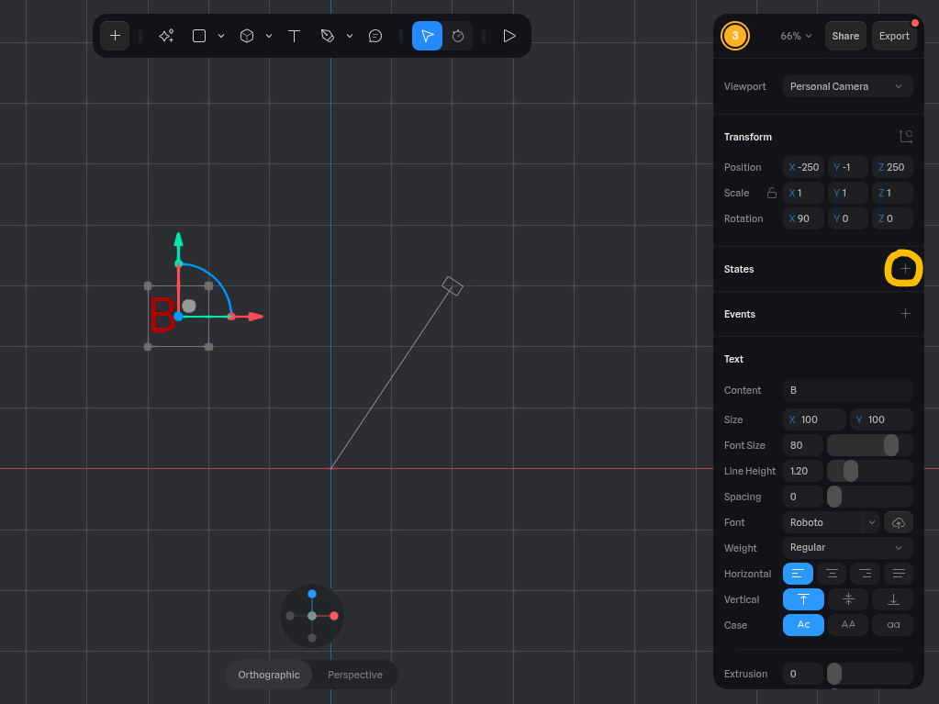The width and height of the screenshot is (939, 704).
Task: Open the 66% zoom level dropdown
Action: click(x=796, y=36)
